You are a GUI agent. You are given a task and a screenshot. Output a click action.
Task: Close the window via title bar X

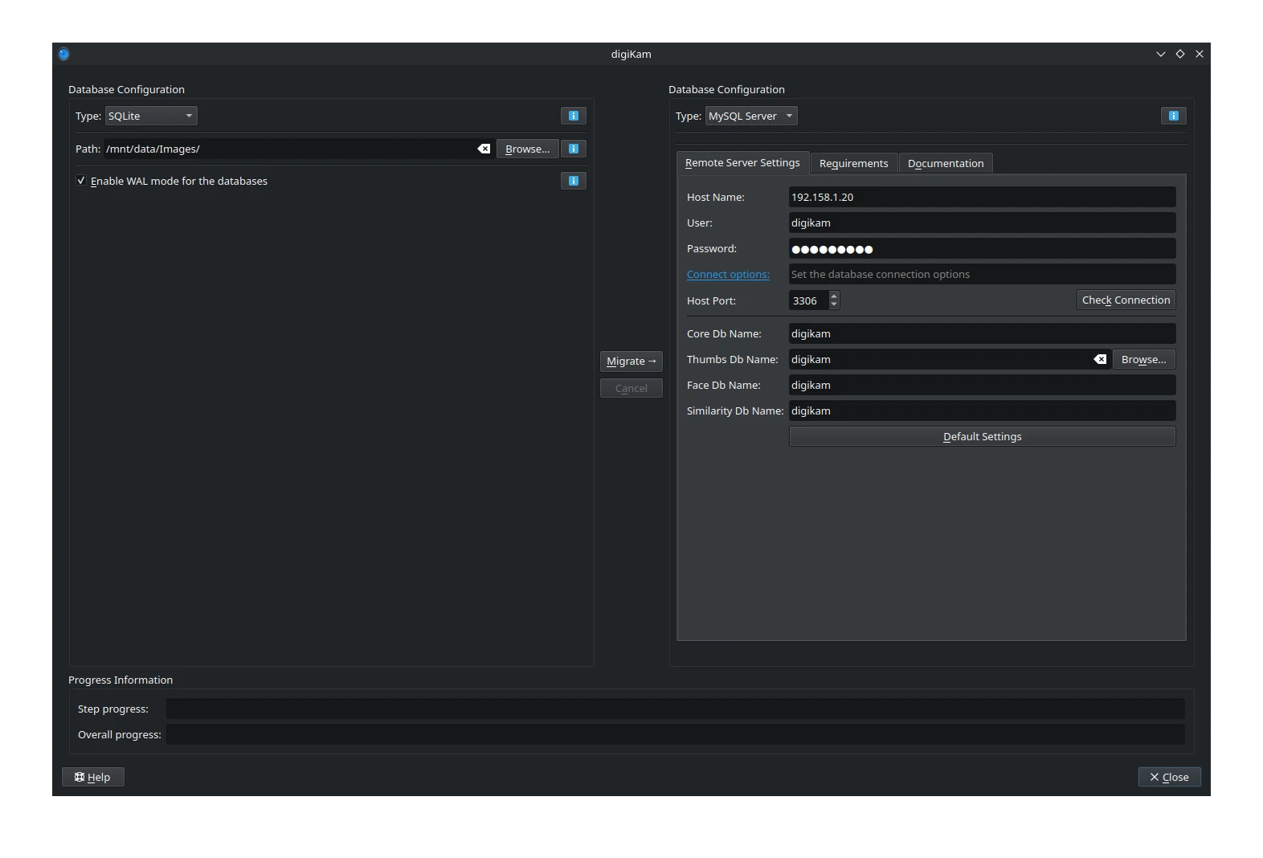click(x=1199, y=54)
